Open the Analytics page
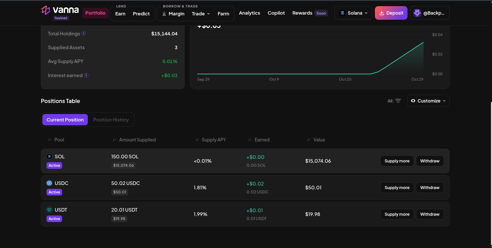Screen dimensions: 492x248 (x=250, y=13)
